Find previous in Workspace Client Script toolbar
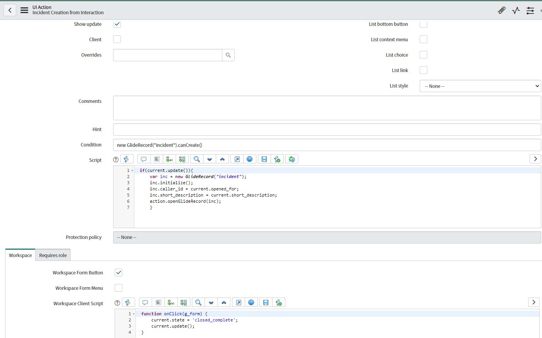This screenshot has height=338, width=542. (224, 303)
